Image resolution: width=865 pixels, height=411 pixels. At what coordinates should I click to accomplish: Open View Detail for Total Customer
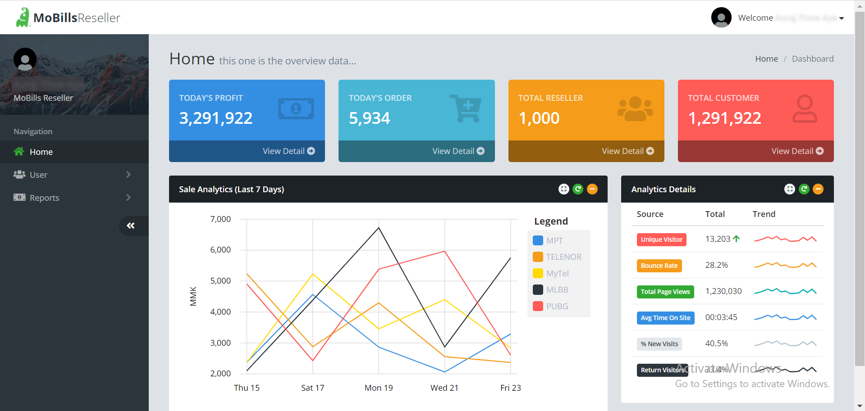[x=797, y=151]
